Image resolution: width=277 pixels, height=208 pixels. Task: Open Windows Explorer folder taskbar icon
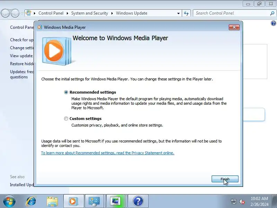click(52, 201)
